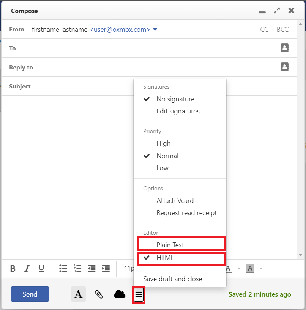This screenshot has height=310, width=306.
Task: Apply italic formatting
Action: tap(27, 269)
